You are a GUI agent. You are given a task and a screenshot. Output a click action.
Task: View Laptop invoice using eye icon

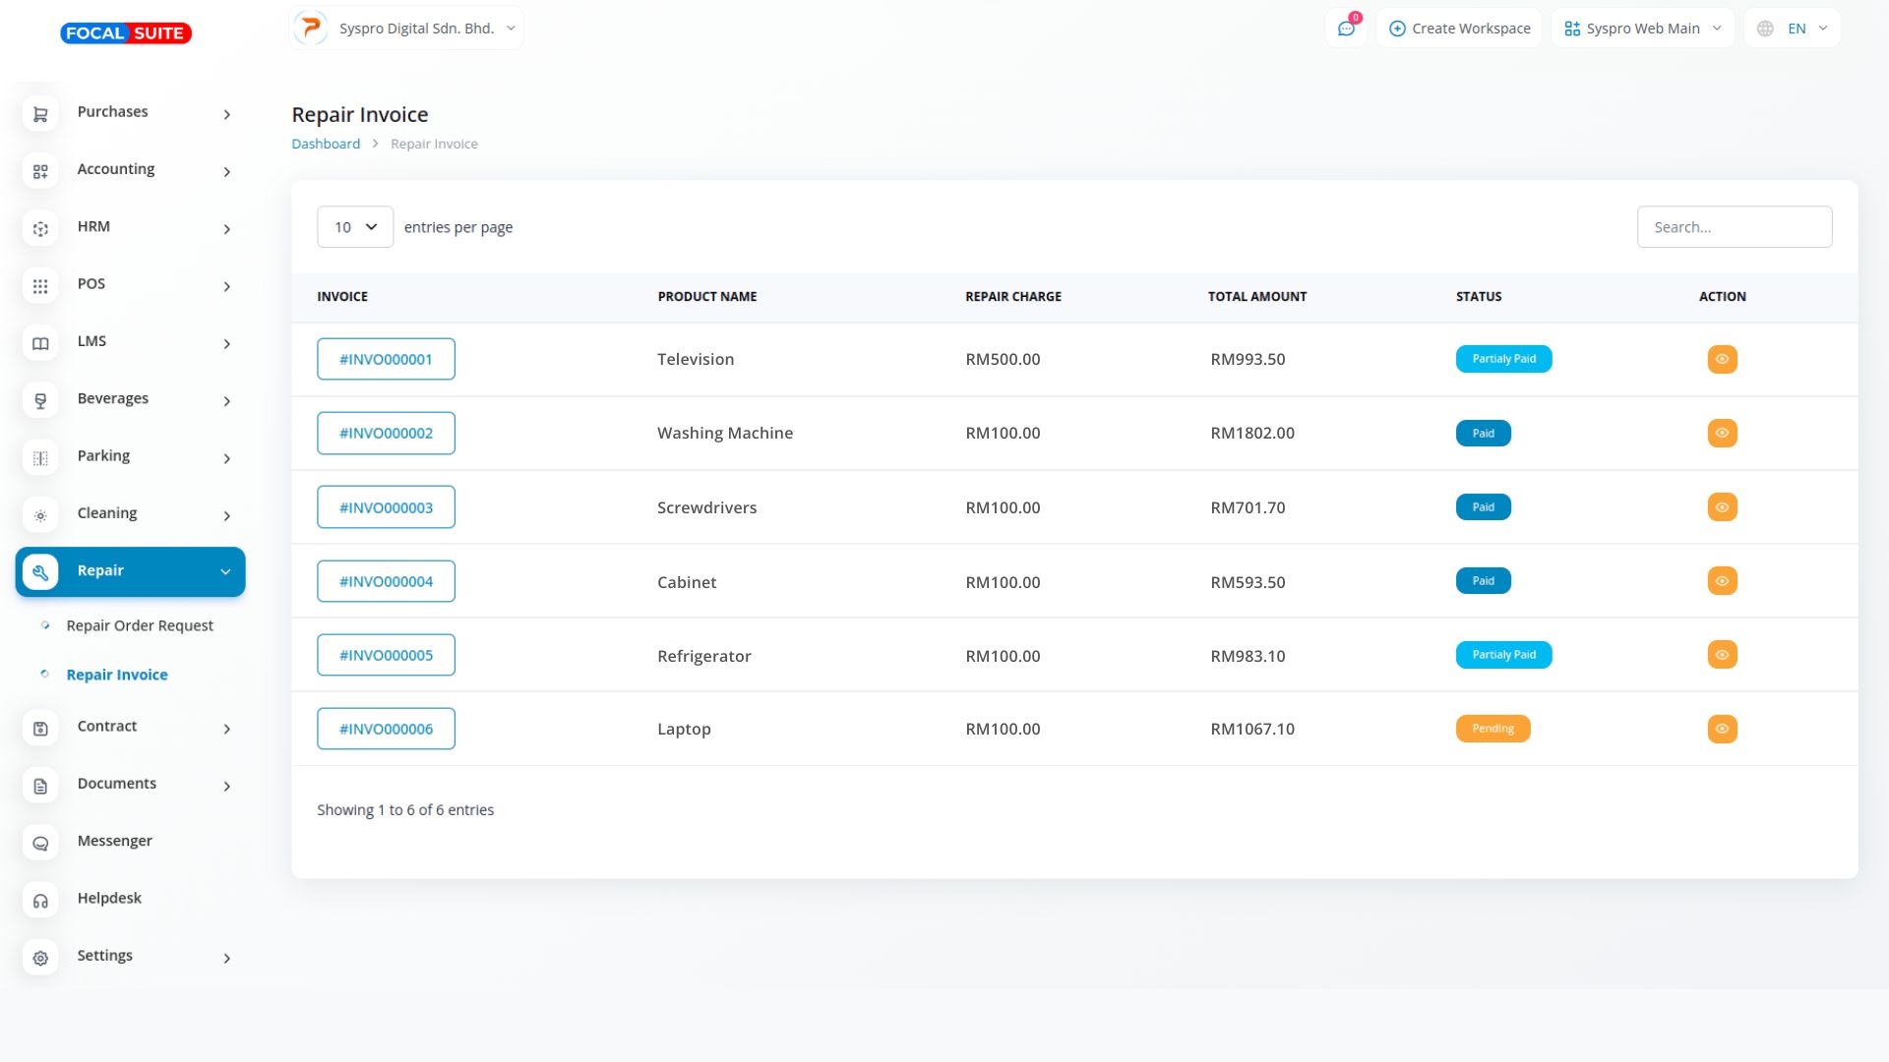coord(1722,729)
